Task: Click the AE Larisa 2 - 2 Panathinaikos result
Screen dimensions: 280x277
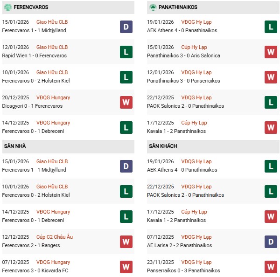Action: tap(179, 245)
